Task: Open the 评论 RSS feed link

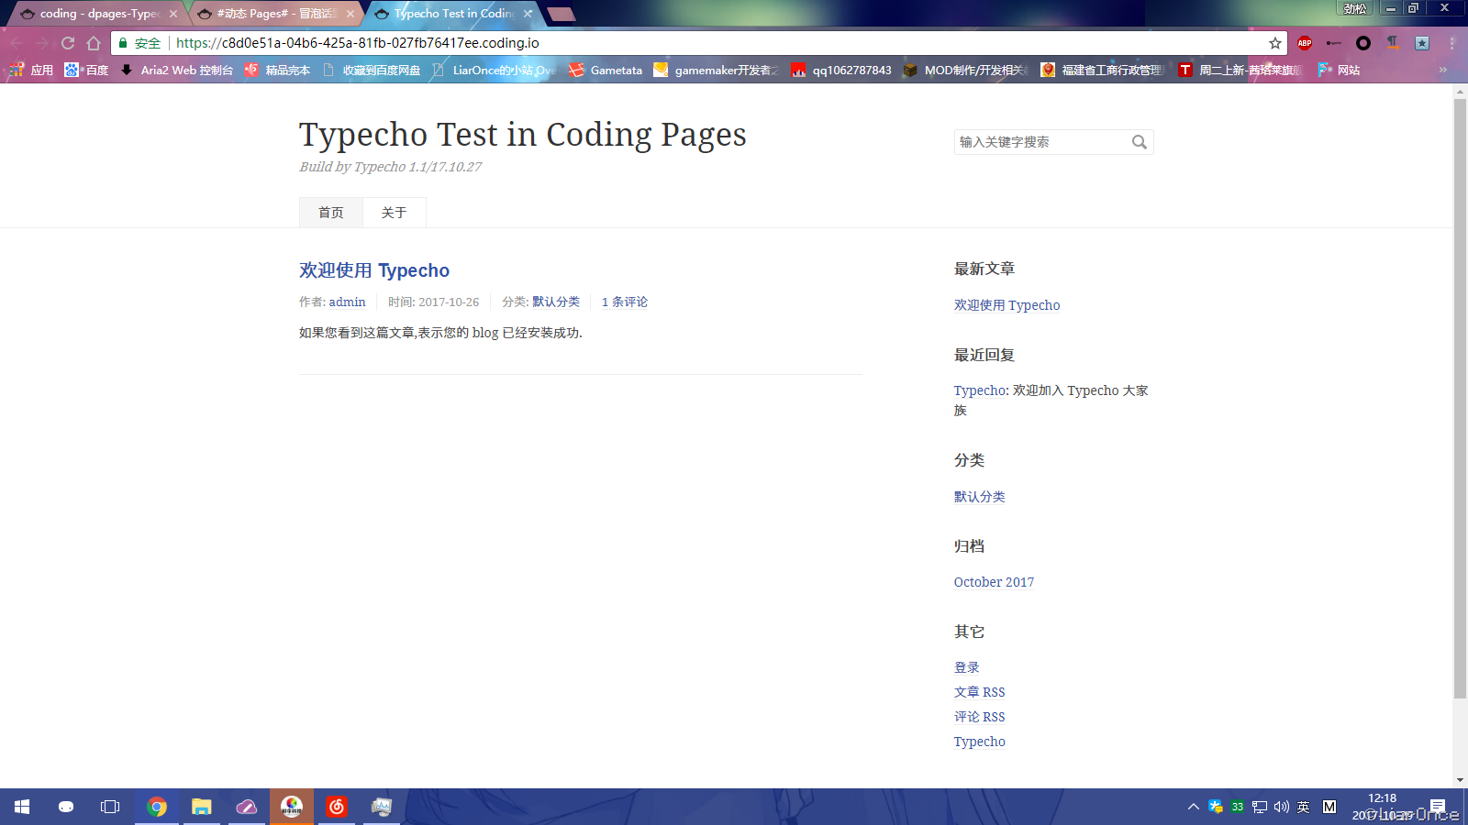Action: [x=980, y=717]
